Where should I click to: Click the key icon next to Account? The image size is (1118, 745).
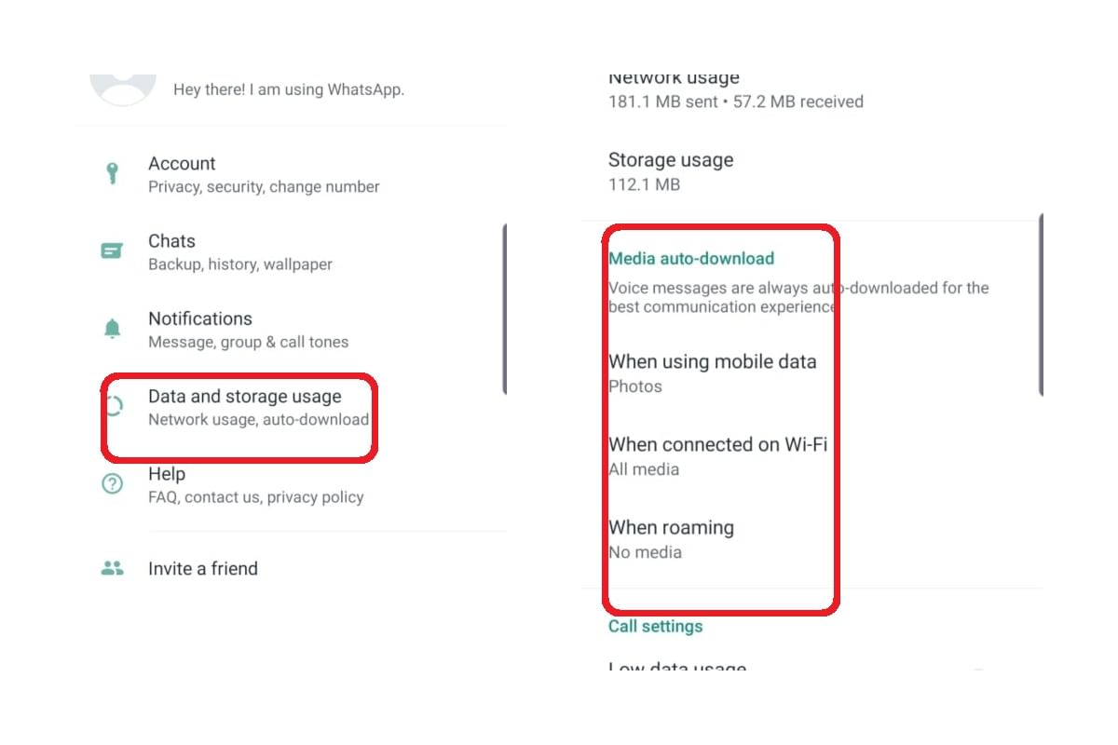click(x=112, y=173)
